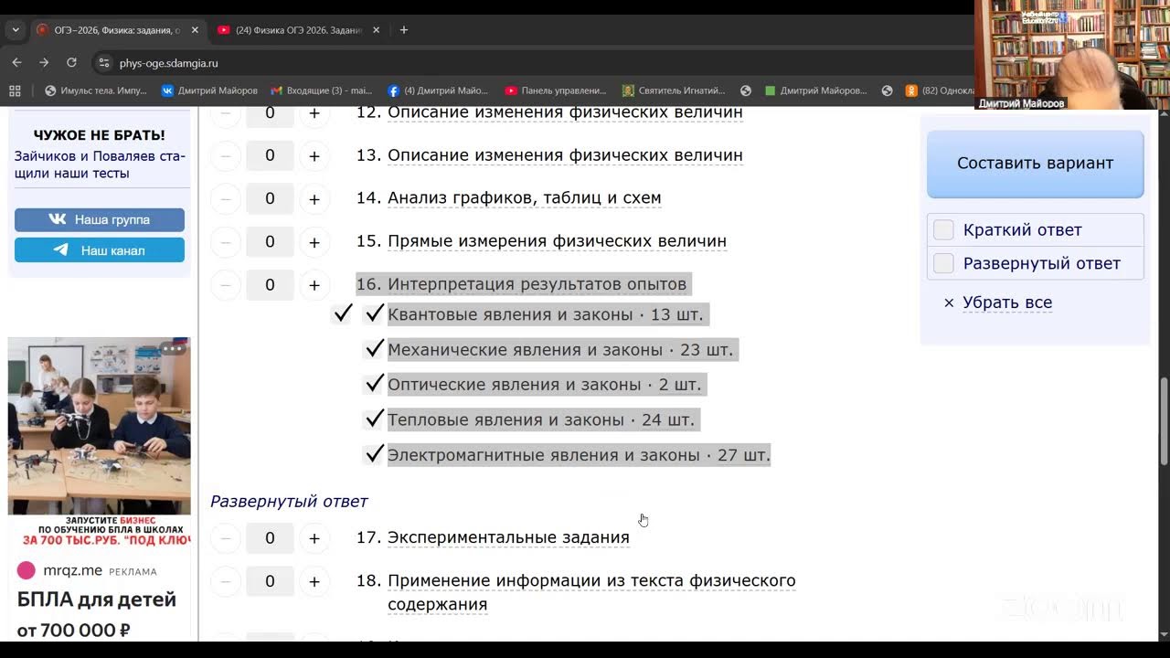Click the Убрать все link
This screenshot has width=1170, height=658.
(1007, 302)
